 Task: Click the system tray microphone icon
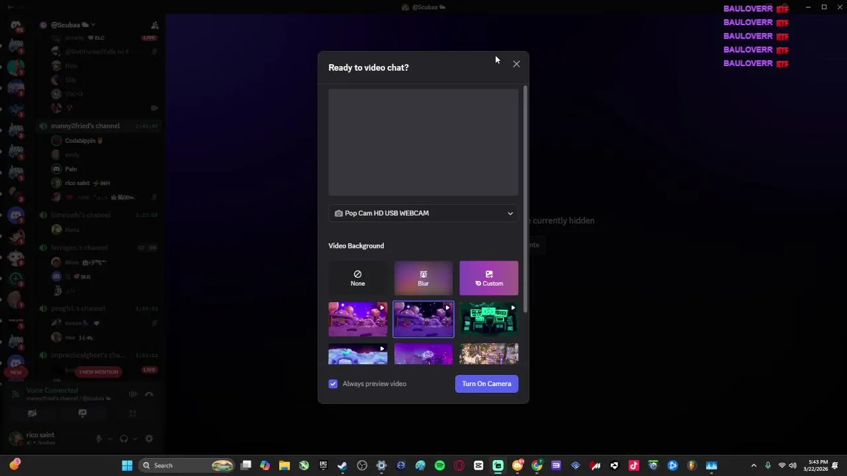pyautogui.click(x=768, y=465)
